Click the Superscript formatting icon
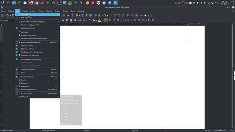 point(80,20)
